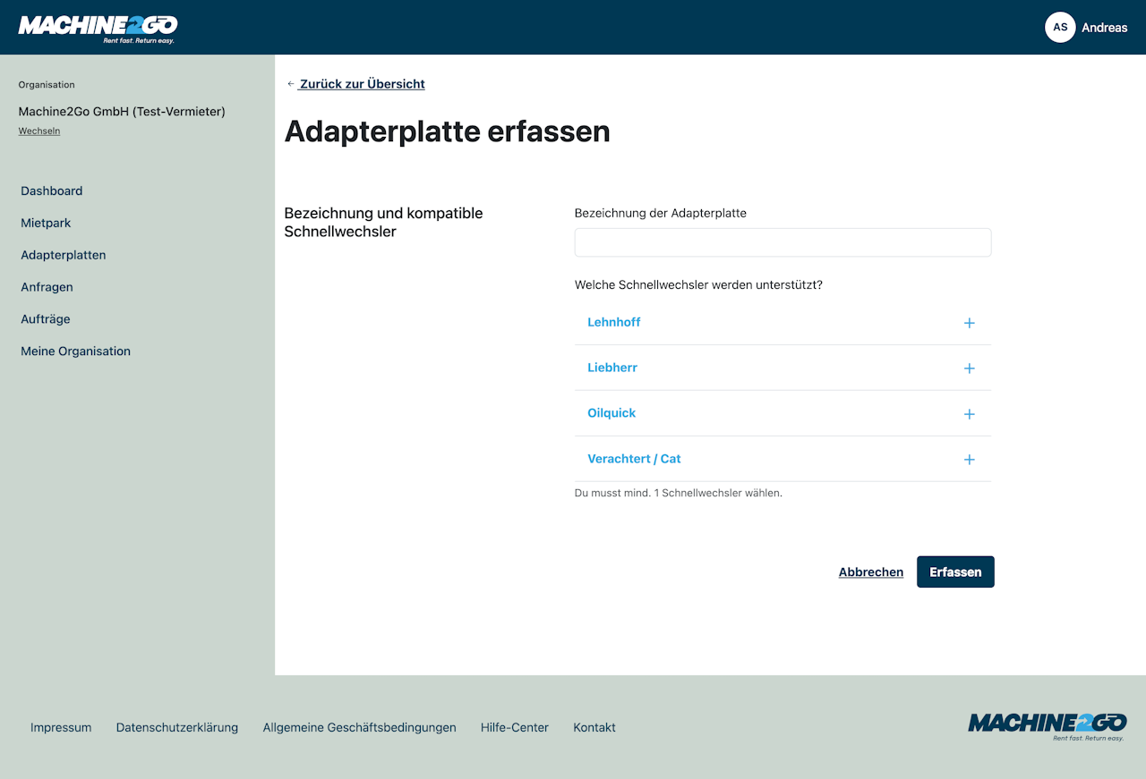
Task: Click the plus icon beside Verachtert / Cat
Action: coord(969,460)
